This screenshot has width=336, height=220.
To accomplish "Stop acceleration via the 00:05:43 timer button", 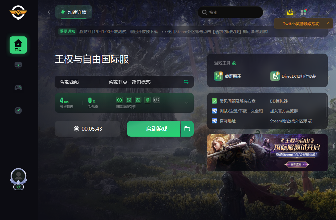I will (x=87, y=129).
